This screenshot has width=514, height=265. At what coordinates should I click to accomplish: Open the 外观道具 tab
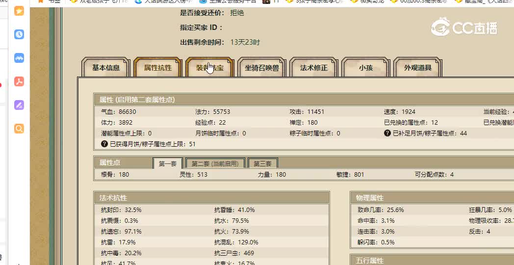[418, 68]
